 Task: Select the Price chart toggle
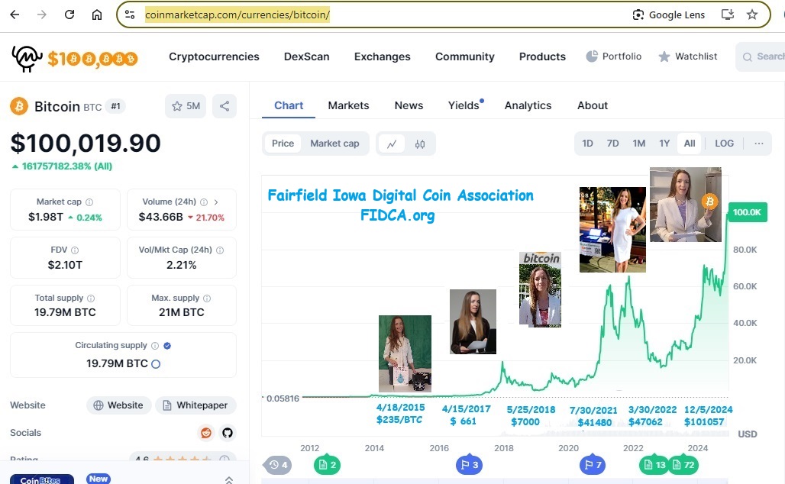tap(283, 144)
